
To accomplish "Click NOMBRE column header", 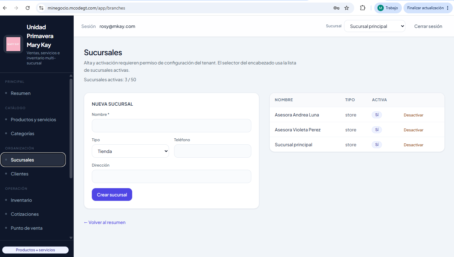I will [x=284, y=100].
